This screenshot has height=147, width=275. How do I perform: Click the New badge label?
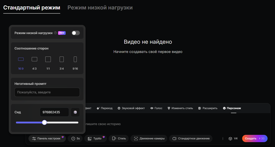pos(62,33)
